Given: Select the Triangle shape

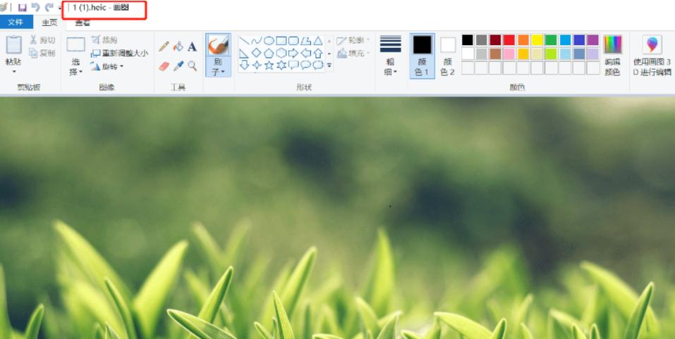Looking at the screenshot, I should coord(317,41).
